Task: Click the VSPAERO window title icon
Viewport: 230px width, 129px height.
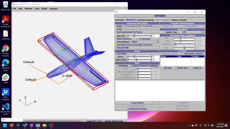Action: click(x=116, y=12)
